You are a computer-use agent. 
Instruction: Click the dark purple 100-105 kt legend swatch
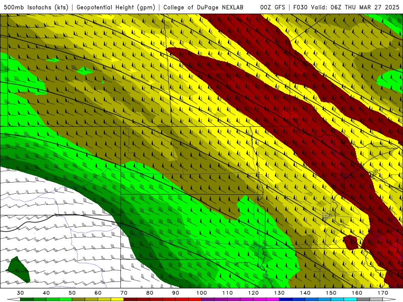click(208, 299)
